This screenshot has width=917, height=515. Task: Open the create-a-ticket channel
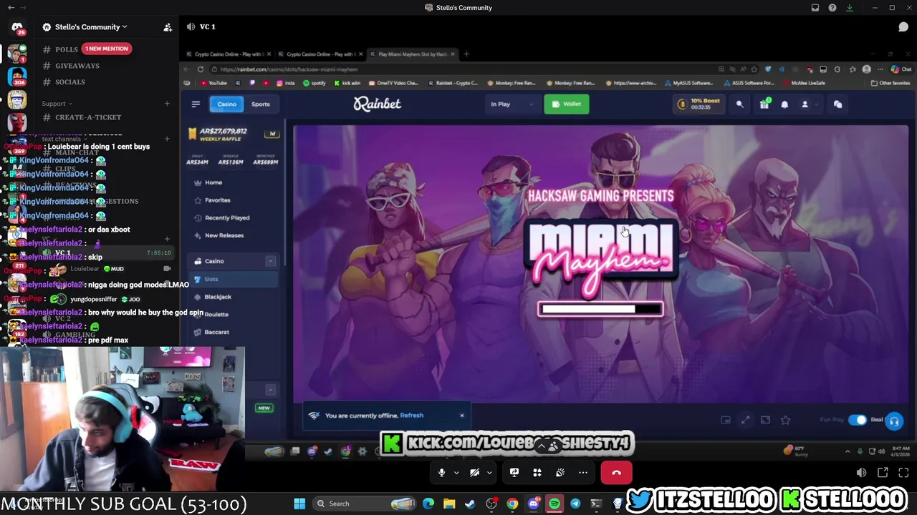(88, 117)
